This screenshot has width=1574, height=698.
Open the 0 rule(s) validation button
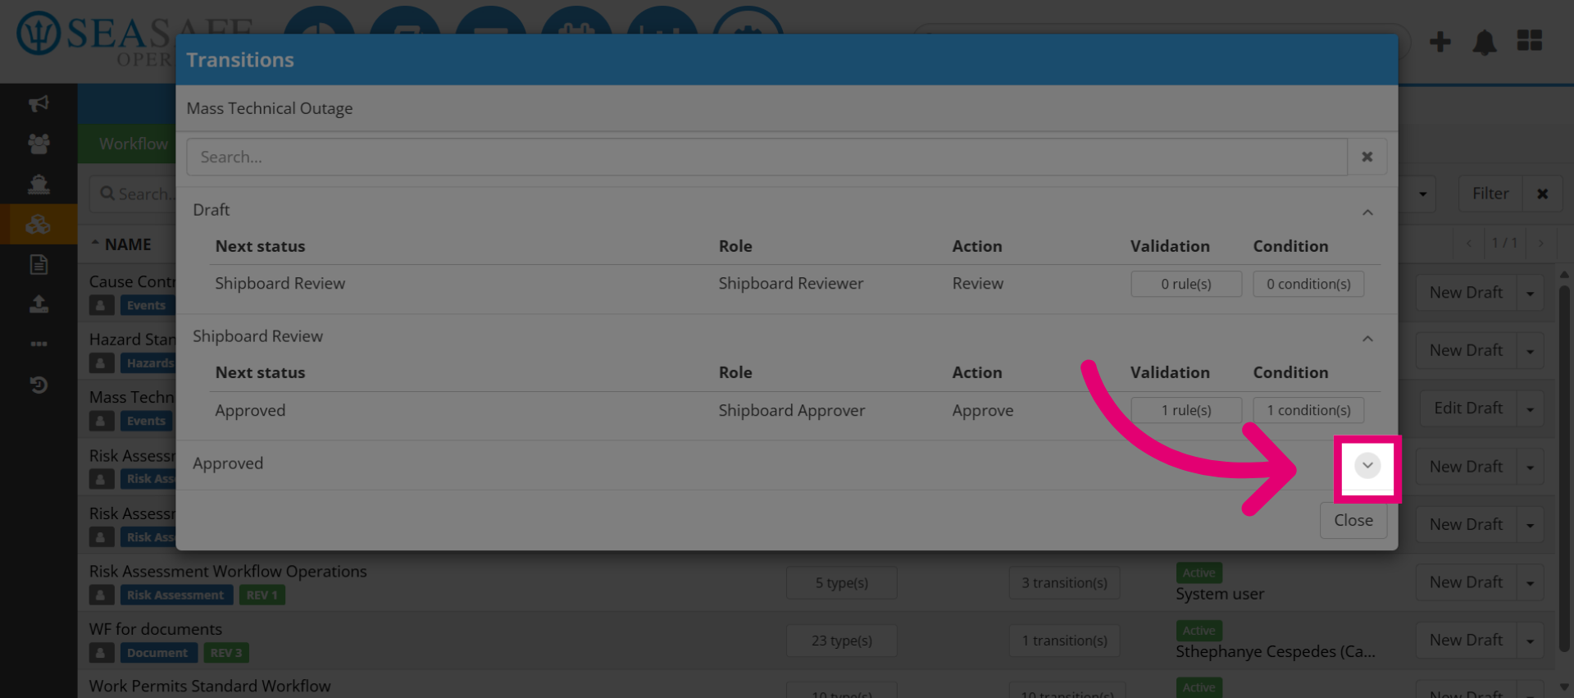(1185, 284)
